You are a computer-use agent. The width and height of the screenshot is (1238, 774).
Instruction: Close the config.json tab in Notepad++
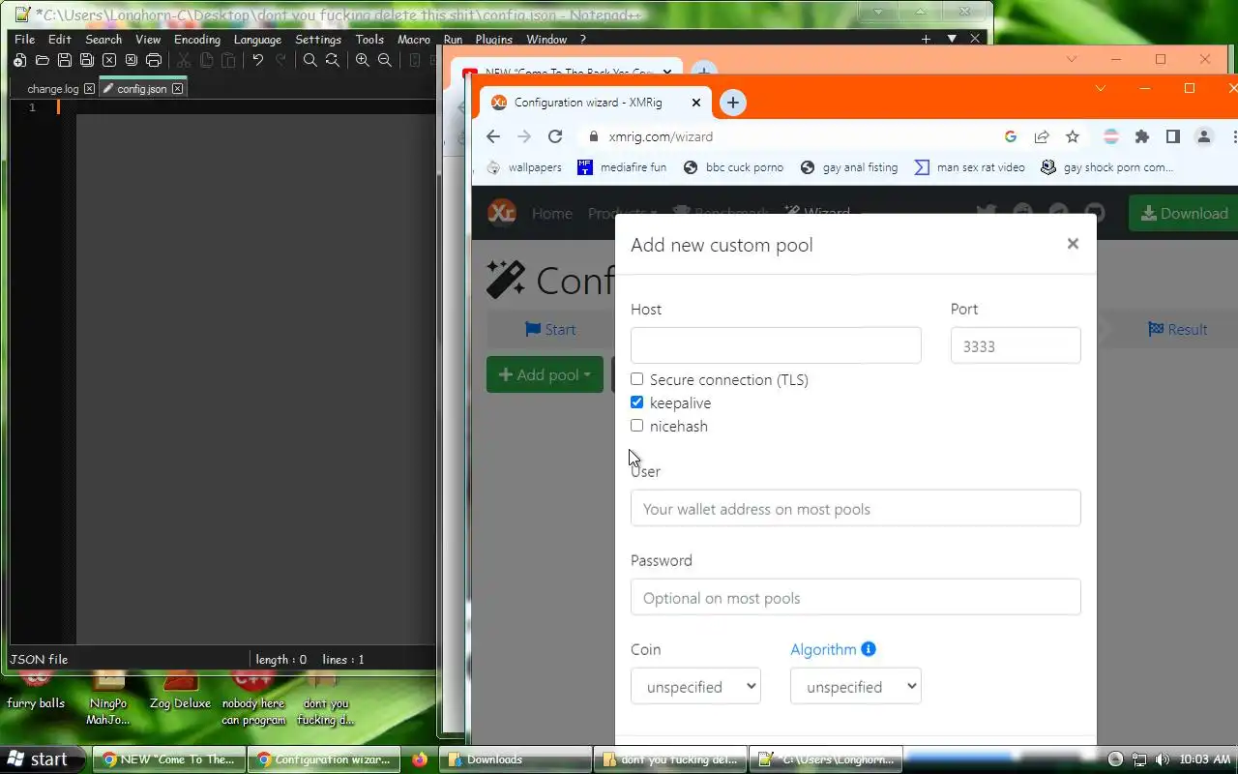pos(177,89)
